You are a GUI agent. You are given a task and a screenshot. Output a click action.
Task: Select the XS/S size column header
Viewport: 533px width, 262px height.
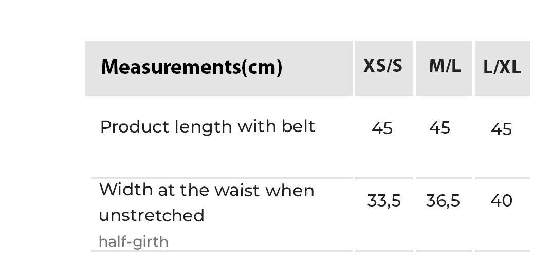click(x=383, y=66)
